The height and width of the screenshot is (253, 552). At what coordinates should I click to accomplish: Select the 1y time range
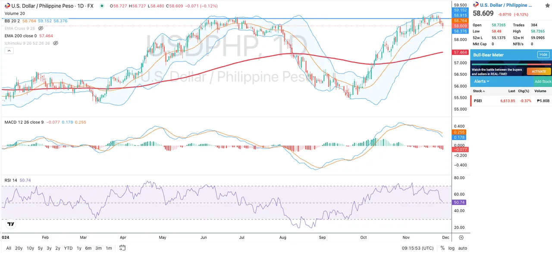click(79, 248)
